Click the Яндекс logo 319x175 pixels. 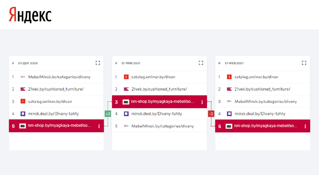[30, 15]
